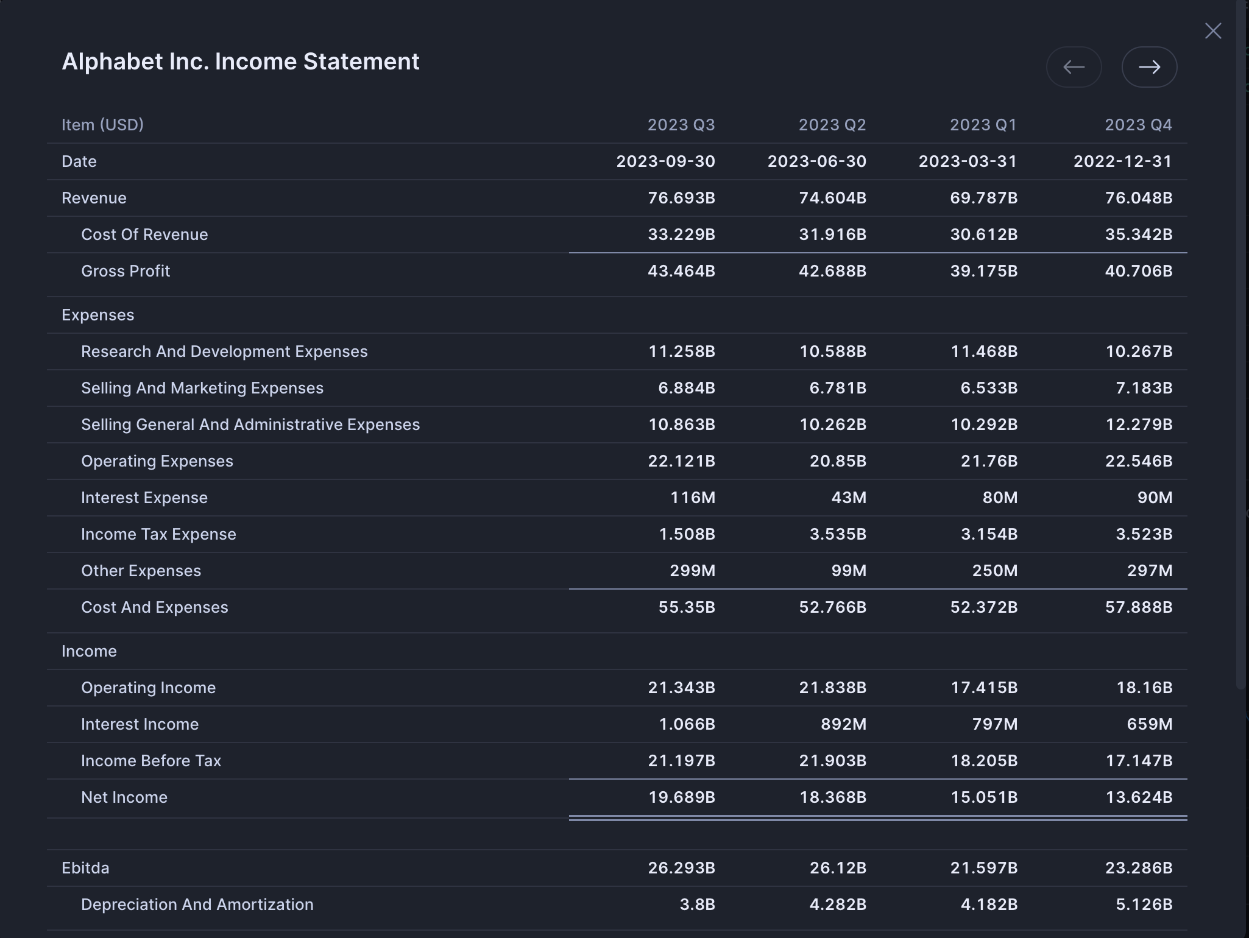Screen dimensions: 1249x938
Task: Click the Interest Expense label
Action: pyautogui.click(x=144, y=498)
